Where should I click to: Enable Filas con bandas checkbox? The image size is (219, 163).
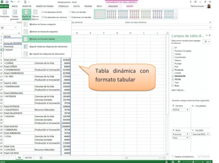[x=70, y=12]
